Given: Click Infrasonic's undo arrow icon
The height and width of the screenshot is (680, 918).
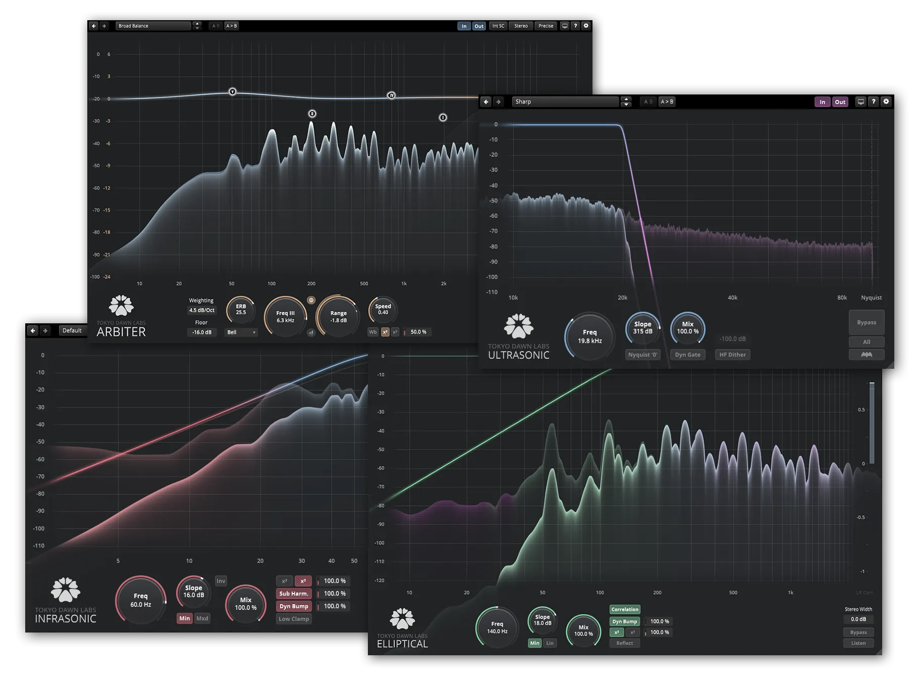Looking at the screenshot, I should (33, 330).
